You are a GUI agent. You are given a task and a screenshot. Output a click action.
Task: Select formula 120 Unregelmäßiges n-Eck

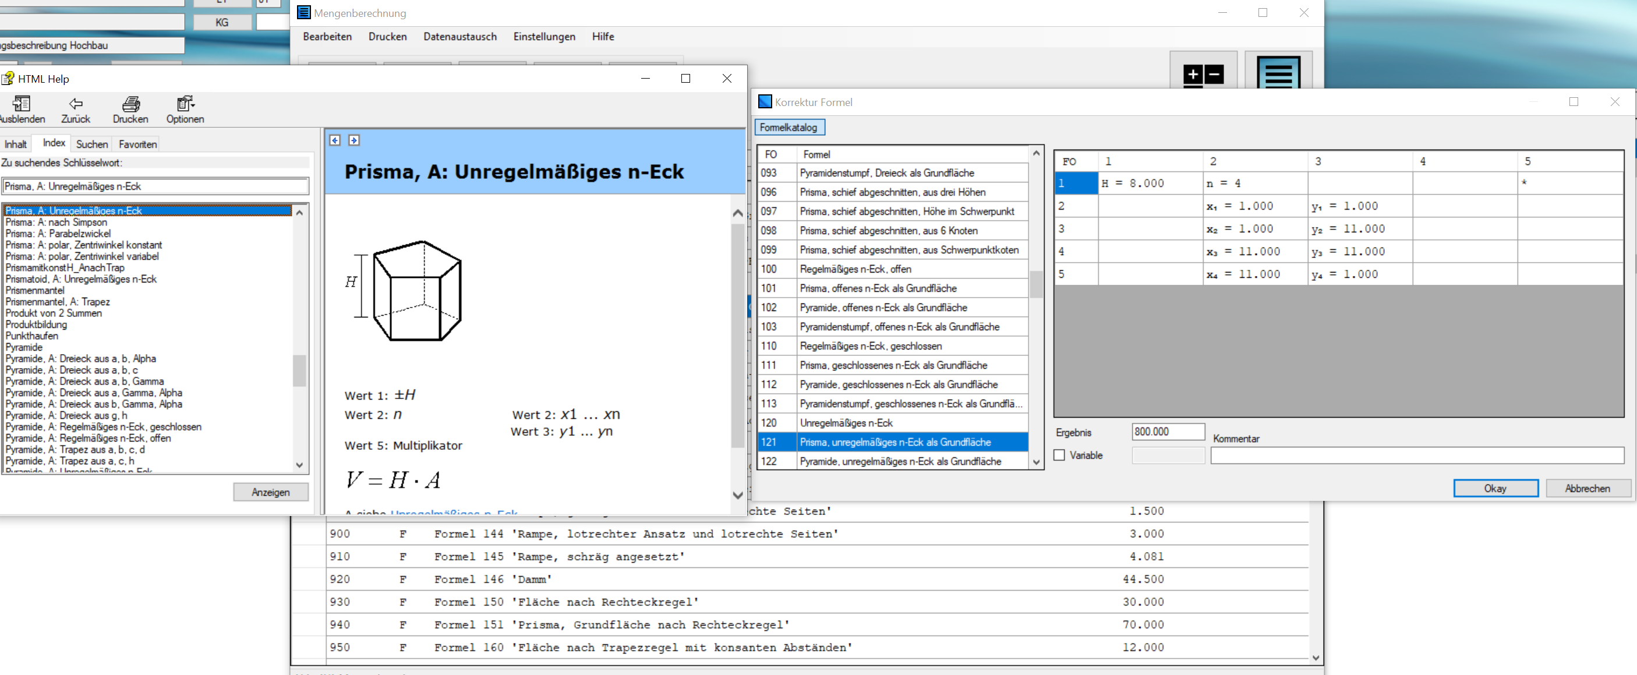(893, 423)
